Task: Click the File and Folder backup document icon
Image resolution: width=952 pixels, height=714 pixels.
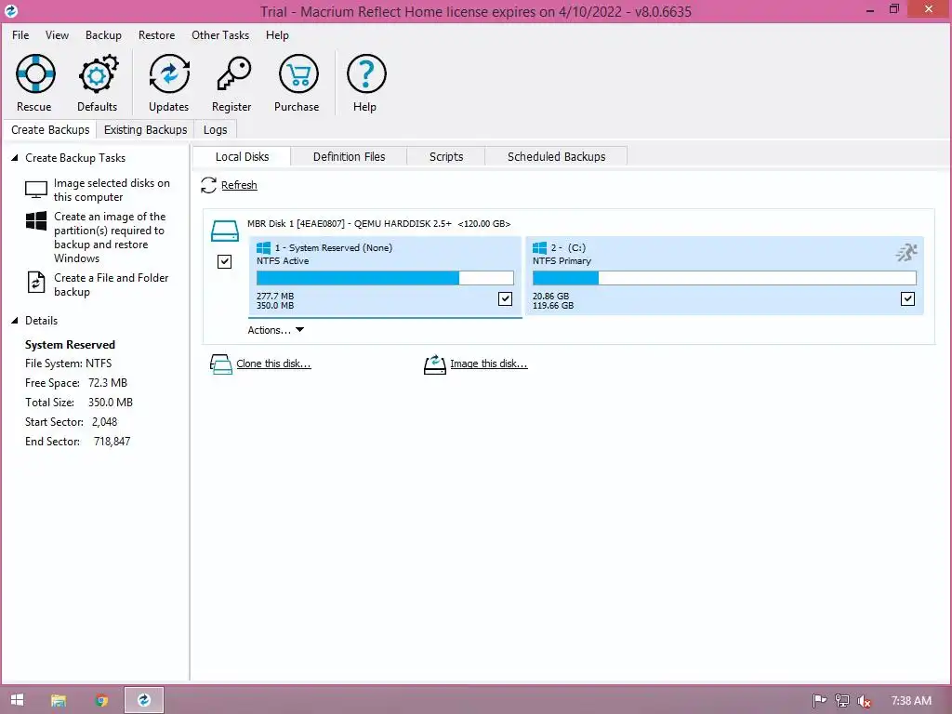Action: [x=36, y=283]
